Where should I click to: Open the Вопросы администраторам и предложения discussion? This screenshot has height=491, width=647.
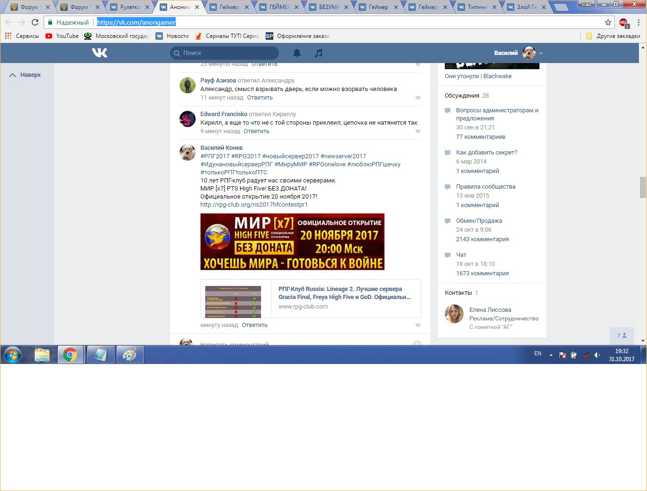pyautogui.click(x=497, y=114)
